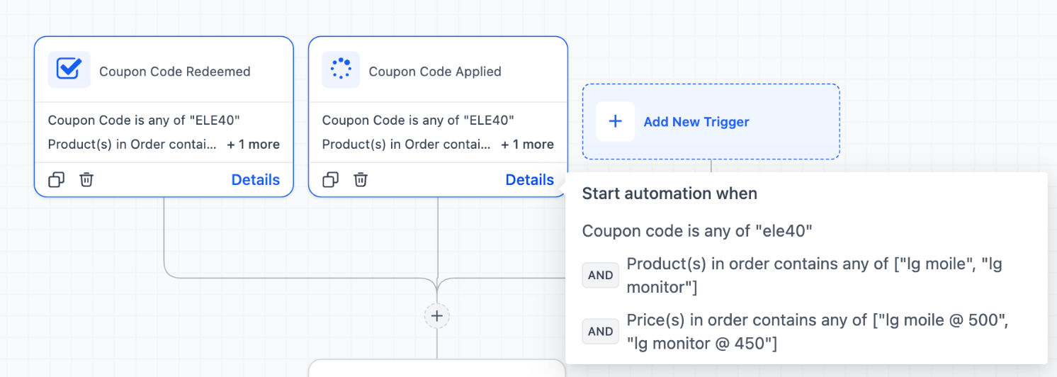Duplicate the Coupon Code Redeemed trigger
This screenshot has height=377, width=1057.
pyautogui.click(x=57, y=180)
